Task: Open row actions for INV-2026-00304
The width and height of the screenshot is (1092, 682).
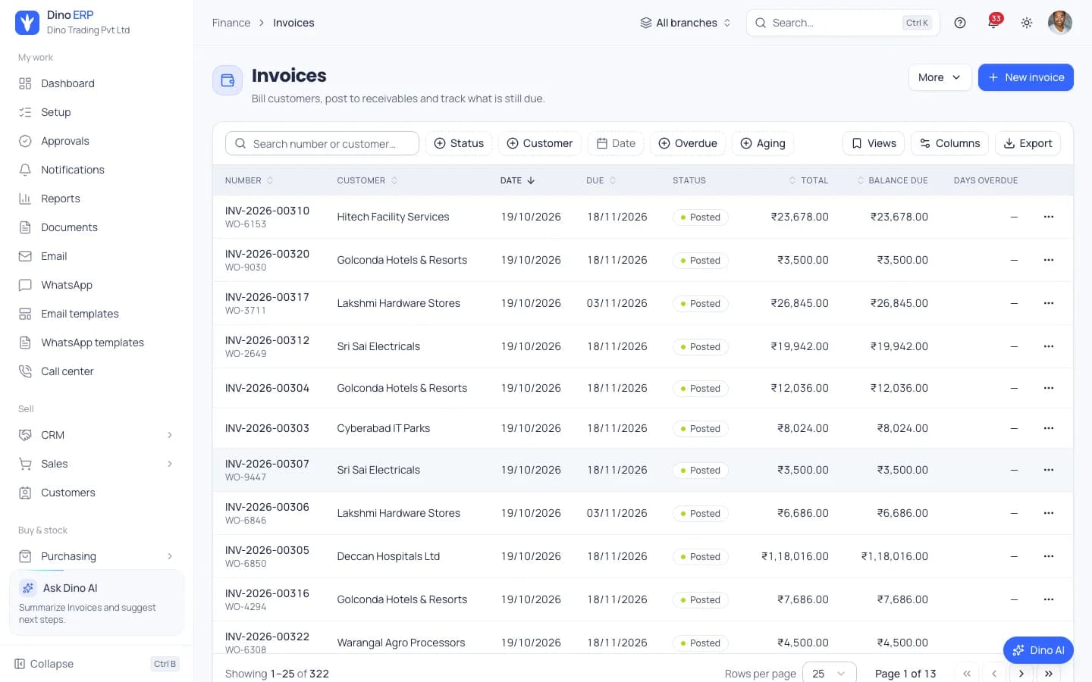Action: (1049, 388)
